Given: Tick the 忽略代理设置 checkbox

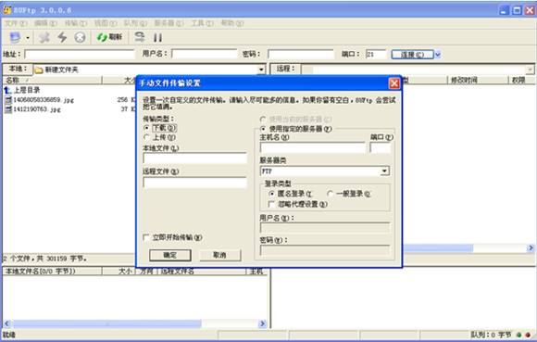Looking at the screenshot, I should [x=271, y=204].
